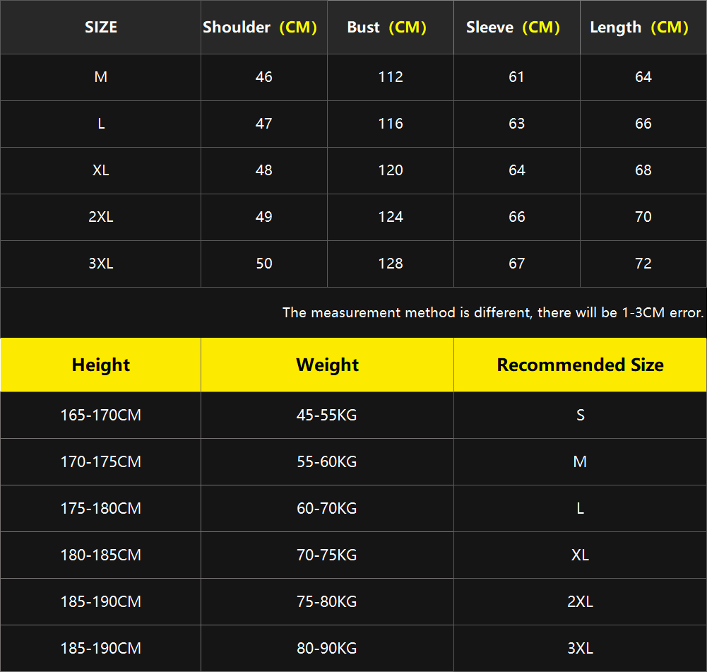The width and height of the screenshot is (707, 672).
Task: Select recommended size S
Action: point(580,415)
